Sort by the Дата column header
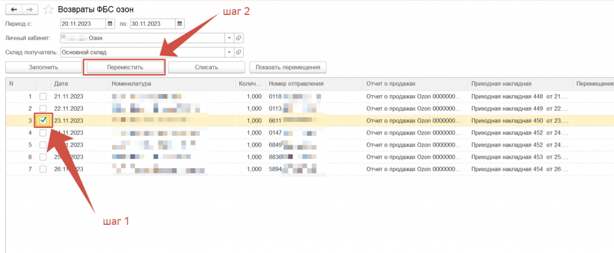This screenshot has width=614, height=253. 78,84
